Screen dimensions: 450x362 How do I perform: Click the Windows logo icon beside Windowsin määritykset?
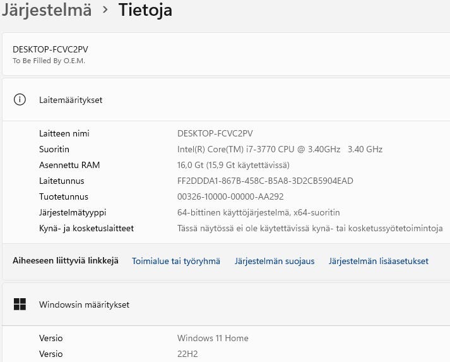click(x=20, y=305)
